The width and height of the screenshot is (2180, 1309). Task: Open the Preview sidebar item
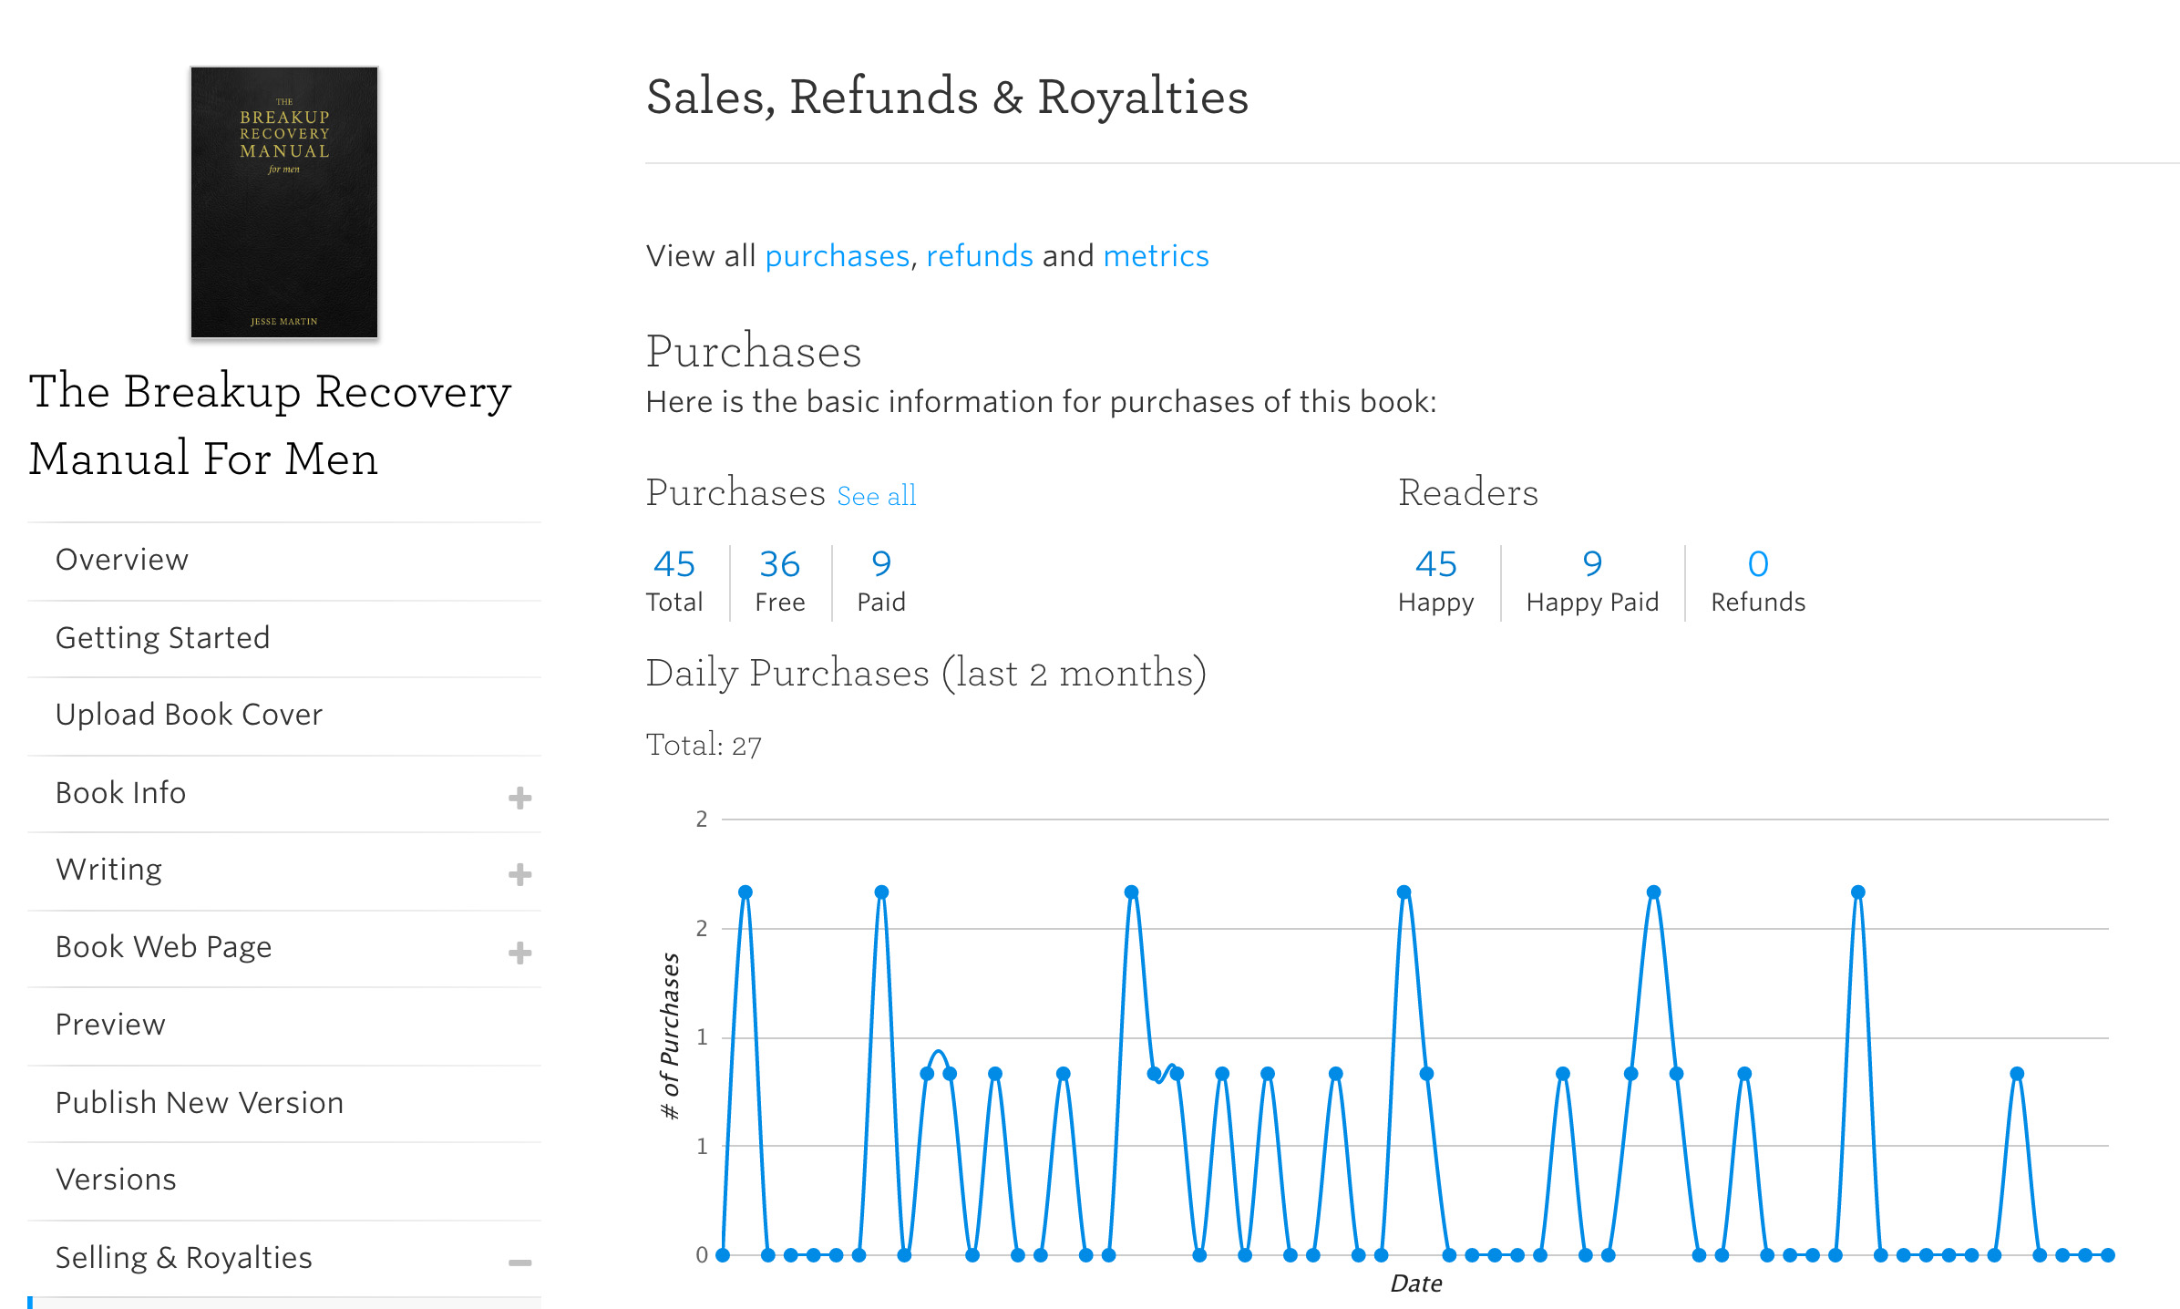click(110, 1025)
